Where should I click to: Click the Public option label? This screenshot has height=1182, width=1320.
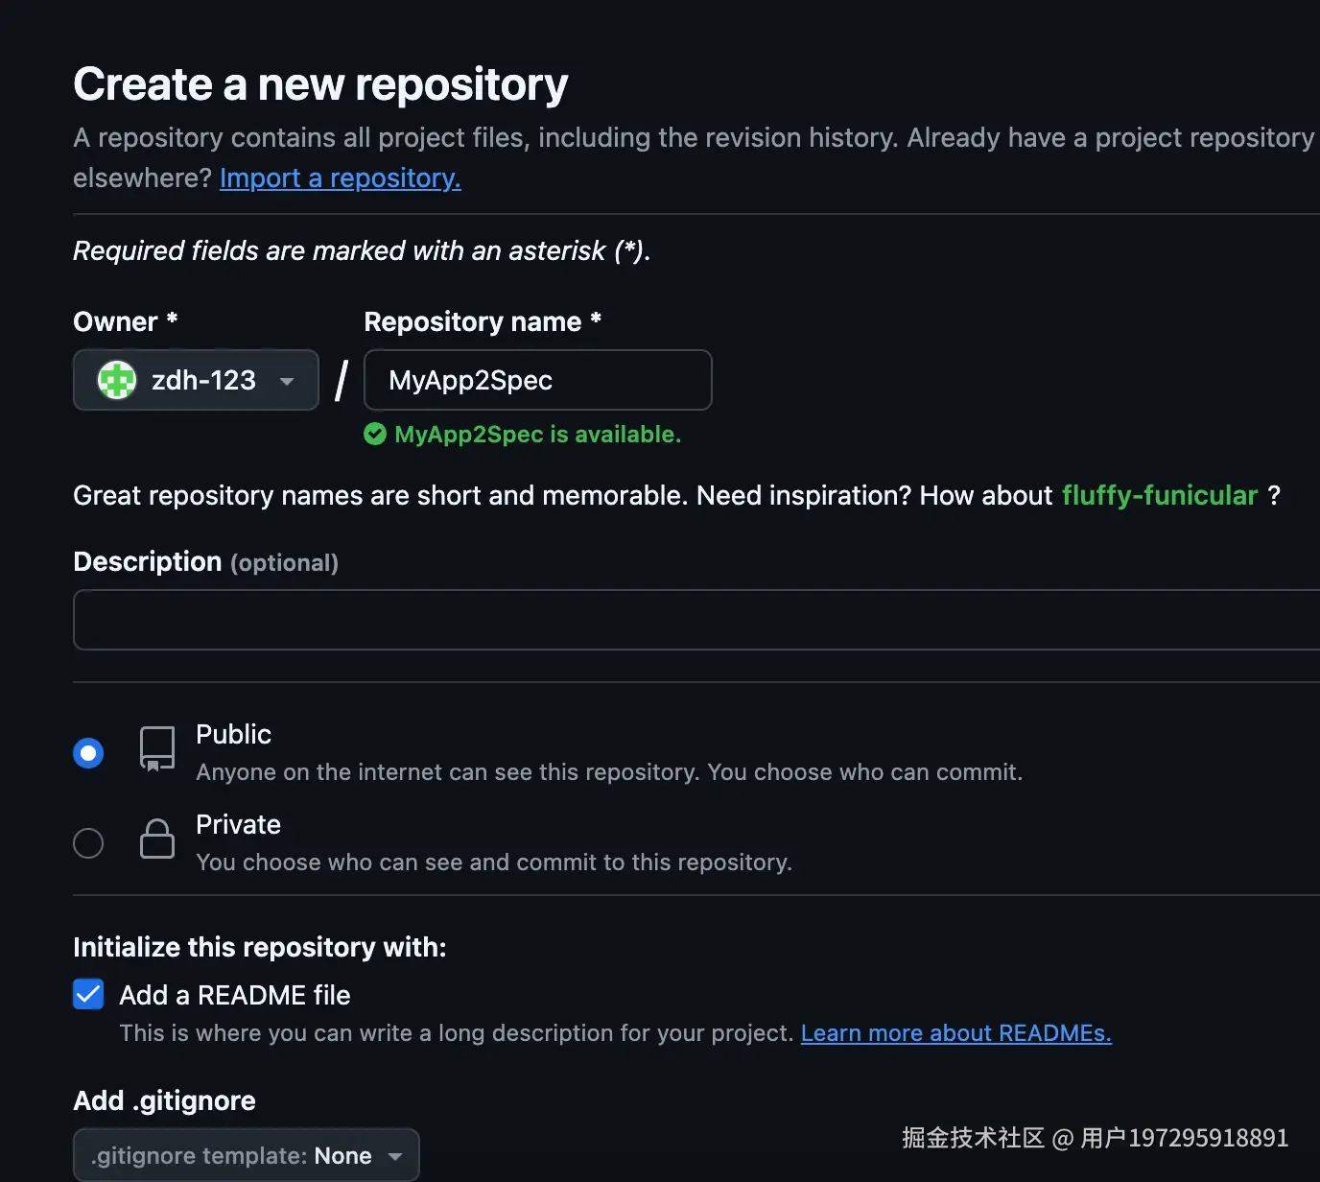(x=233, y=734)
